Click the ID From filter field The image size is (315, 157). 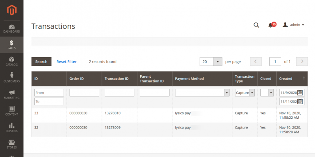[49, 93]
